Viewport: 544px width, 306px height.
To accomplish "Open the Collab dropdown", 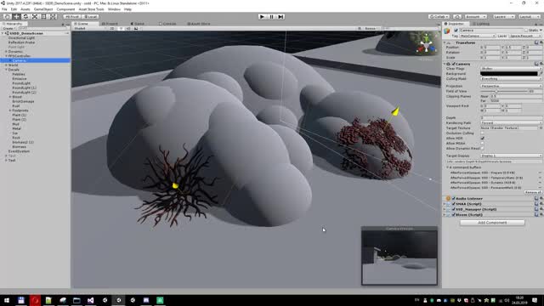I will click(x=439, y=17).
